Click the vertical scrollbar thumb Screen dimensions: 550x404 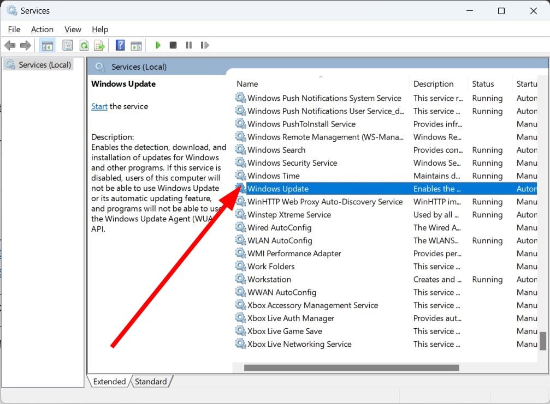543,341
